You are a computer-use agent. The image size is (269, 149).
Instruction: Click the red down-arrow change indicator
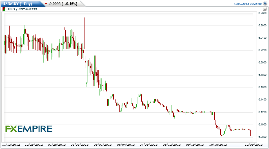point(46,4)
